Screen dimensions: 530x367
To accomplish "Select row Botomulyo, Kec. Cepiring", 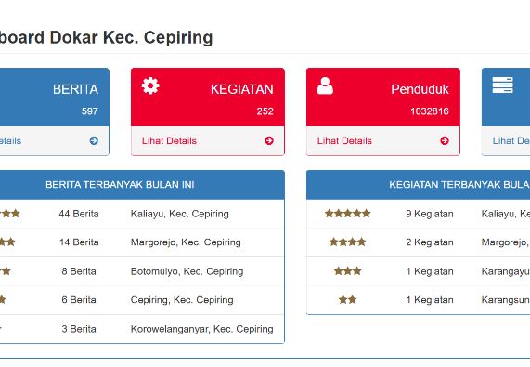I will 142,271.
